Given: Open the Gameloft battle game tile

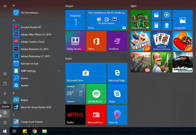Looking at the screenshot, I should tap(141, 62).
